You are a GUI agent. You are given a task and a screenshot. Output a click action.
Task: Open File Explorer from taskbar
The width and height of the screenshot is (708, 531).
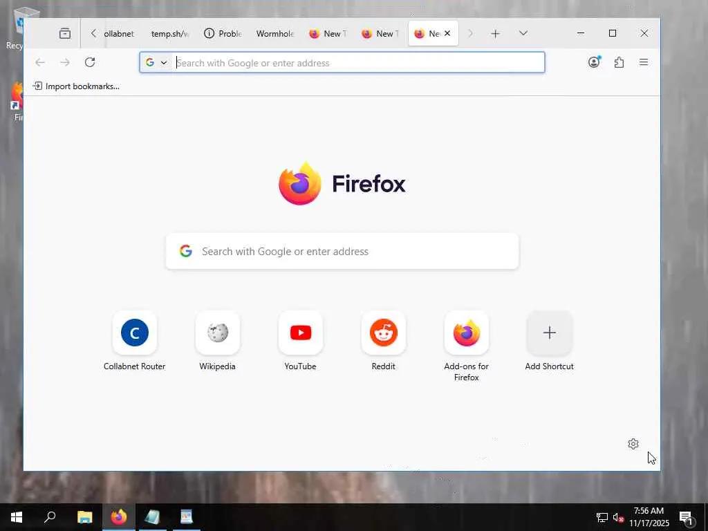coord(84,517)
